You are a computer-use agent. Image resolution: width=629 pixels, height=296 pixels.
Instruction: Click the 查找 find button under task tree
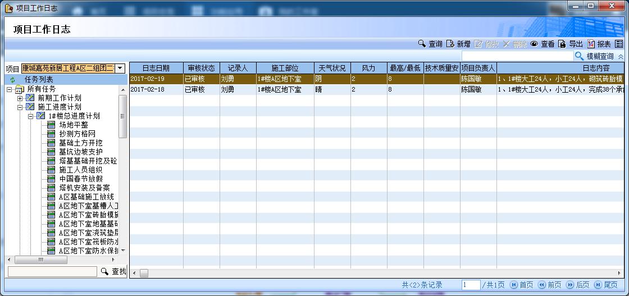(x=113, y=271)
